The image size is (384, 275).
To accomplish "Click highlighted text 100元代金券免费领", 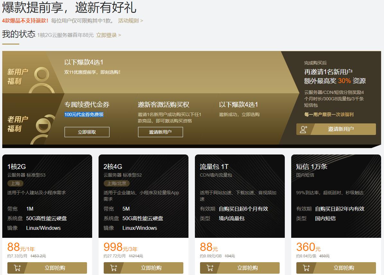I will click(84, 114).
